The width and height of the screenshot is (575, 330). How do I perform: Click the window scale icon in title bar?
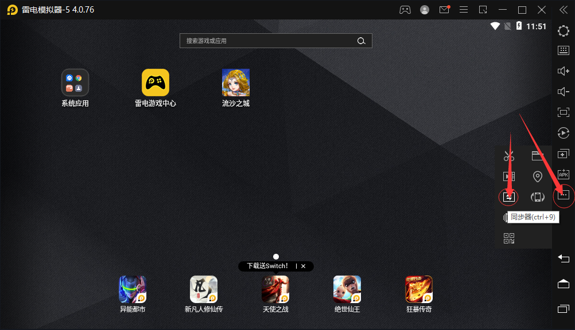point(483,10)
